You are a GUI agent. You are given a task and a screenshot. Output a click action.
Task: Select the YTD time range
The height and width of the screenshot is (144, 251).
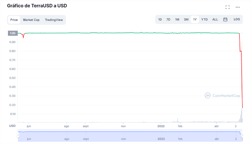click(x=204, y=19)
